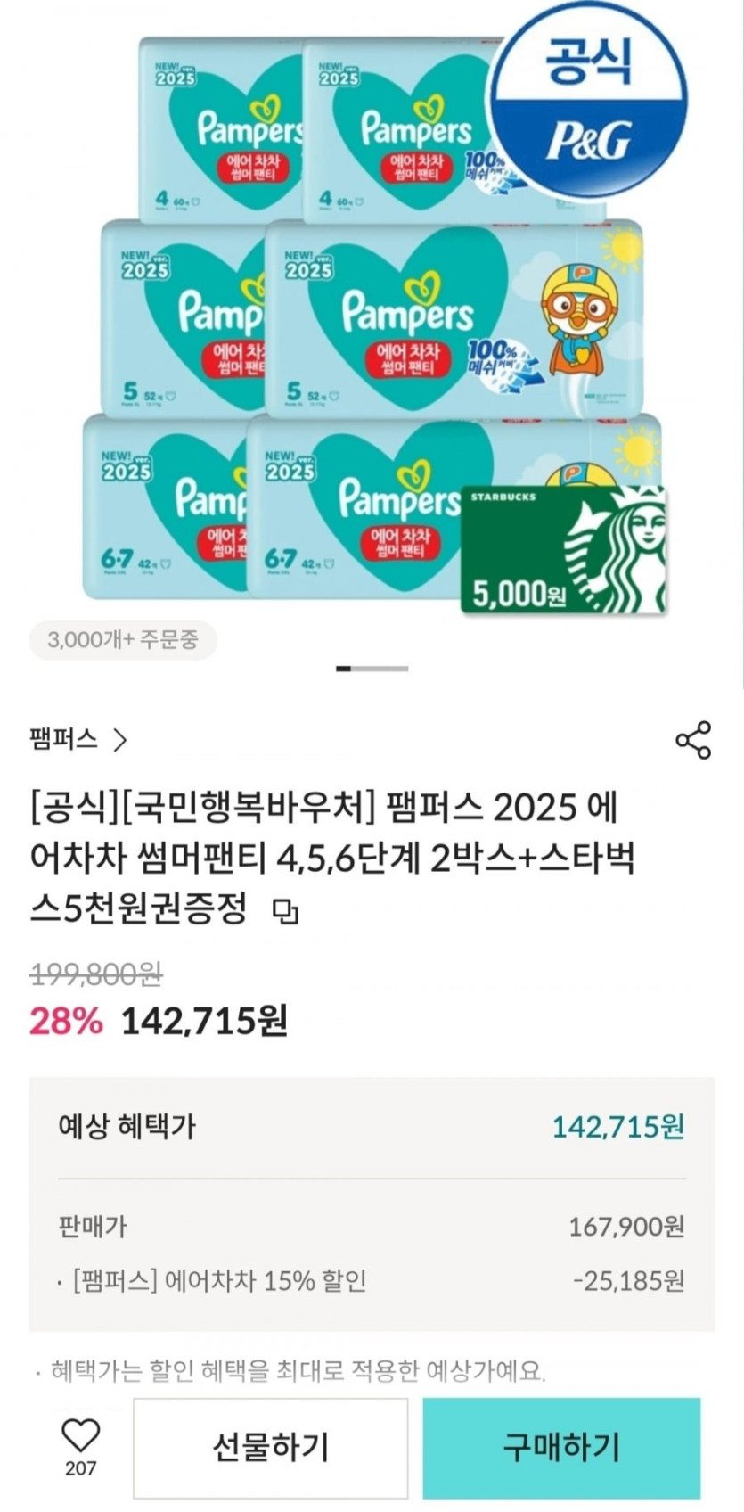Image resolution: width=744 pixels, height=1512 pixels.
Task: Tap the 3,000개+ 주문중 badge
Action: [x=123, y=640]
